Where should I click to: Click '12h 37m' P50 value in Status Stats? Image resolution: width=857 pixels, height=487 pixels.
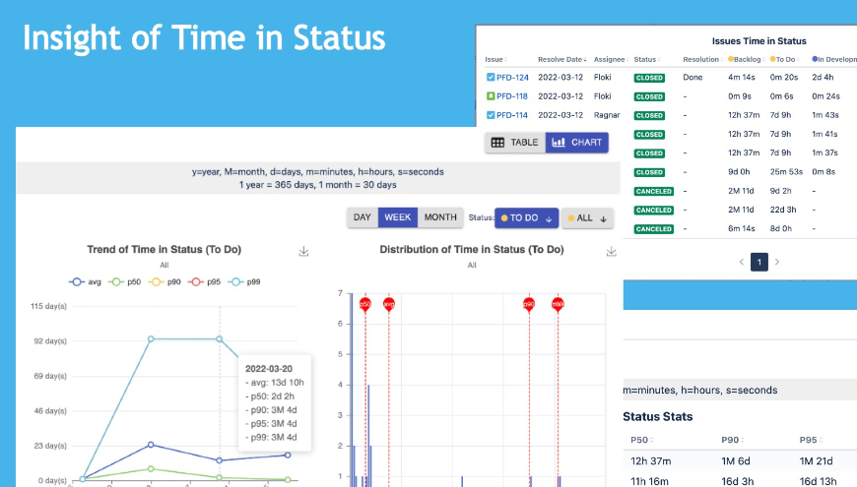click(x=650, y=461)
